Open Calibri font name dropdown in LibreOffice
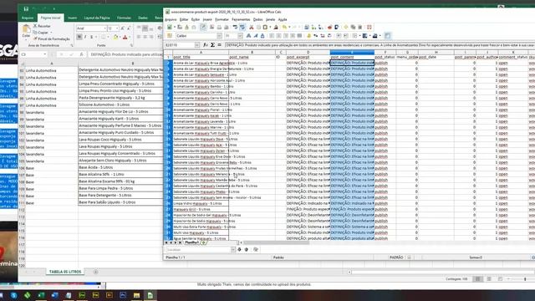Image resolution: width=535 pixels, height=301 pixels. click(x=219, y=36)
